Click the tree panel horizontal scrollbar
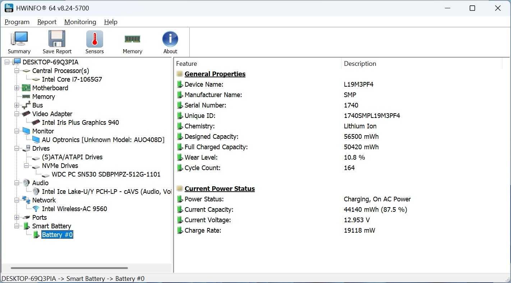This screenshot has height=283, width=511. tap(69, 268)
